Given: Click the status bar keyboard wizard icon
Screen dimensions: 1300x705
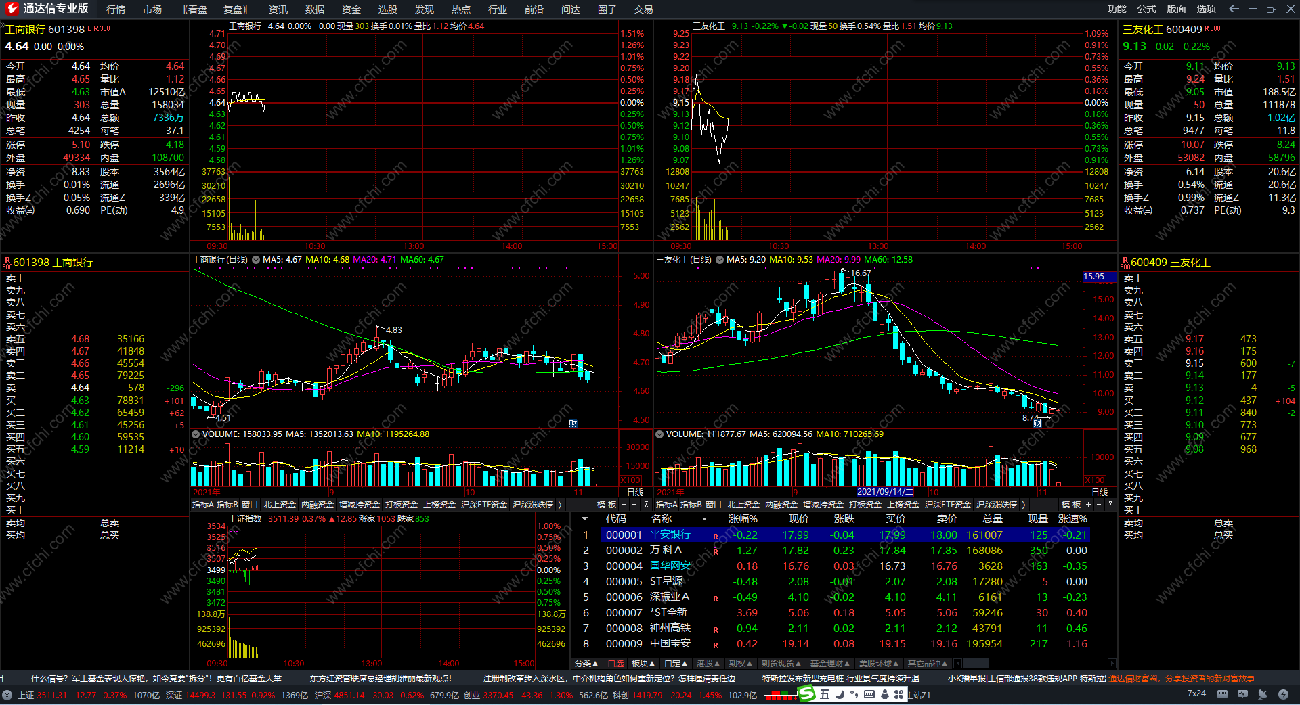Looking at the screenshot, I should (x=1222, y=694).
